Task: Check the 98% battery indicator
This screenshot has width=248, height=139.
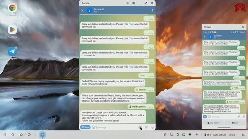Action: [208, 135]
